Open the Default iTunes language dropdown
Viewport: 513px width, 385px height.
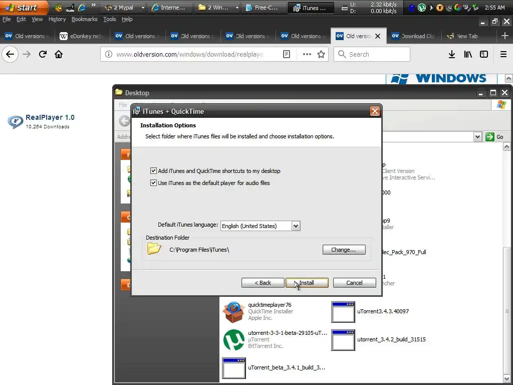[x=296, y=226]
